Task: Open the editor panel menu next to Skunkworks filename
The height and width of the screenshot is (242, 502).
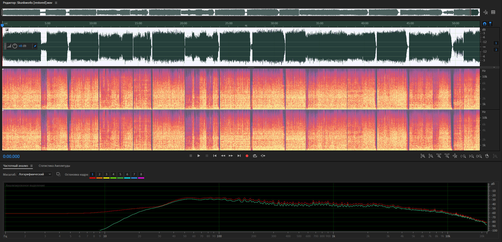Action: (56, 3)
